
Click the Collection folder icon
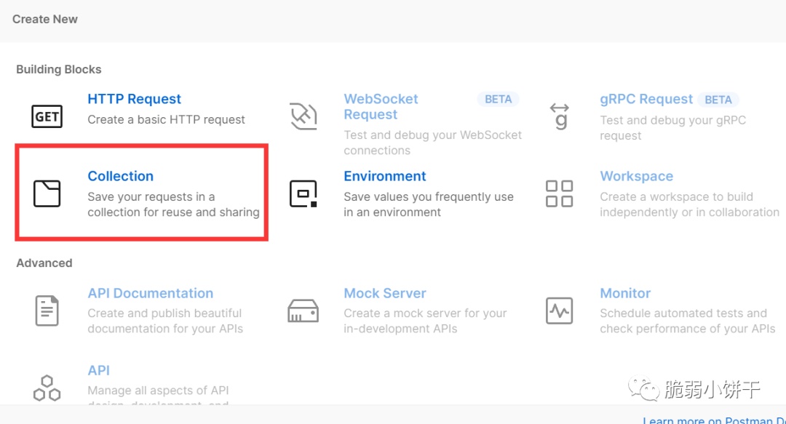tap(47, 193)
